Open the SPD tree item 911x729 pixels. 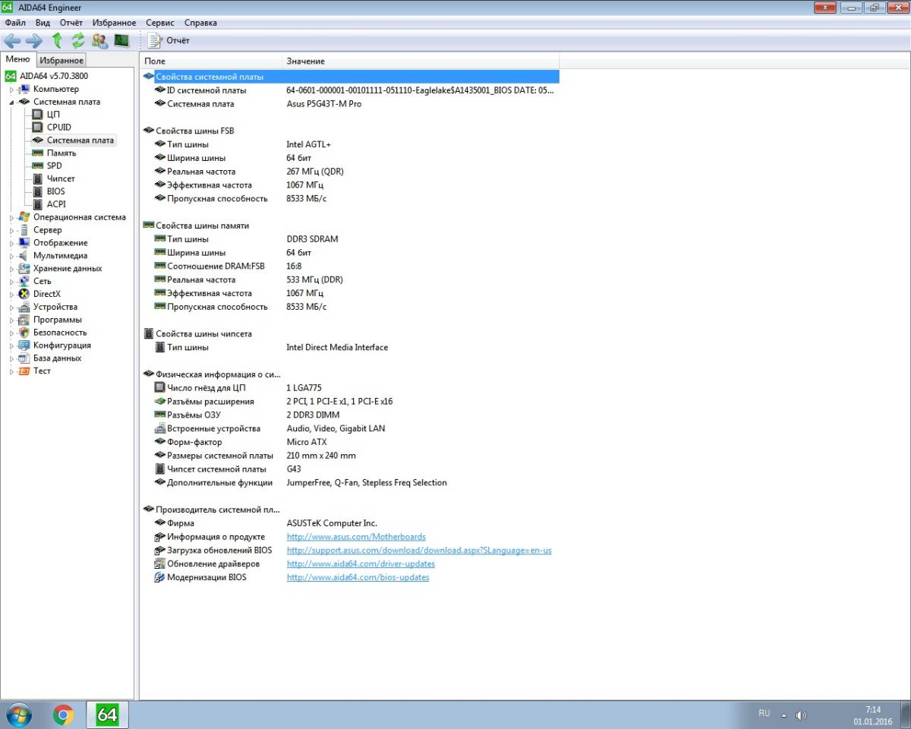click(x=54, y=166)
